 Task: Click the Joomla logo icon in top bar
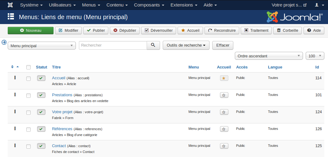(x=10, y=5)
